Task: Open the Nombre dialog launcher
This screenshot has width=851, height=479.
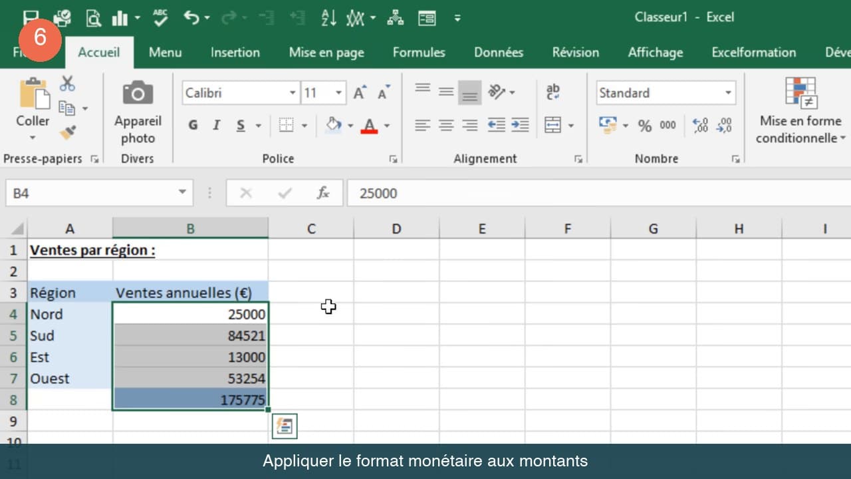Action: (x=735, y=159)
